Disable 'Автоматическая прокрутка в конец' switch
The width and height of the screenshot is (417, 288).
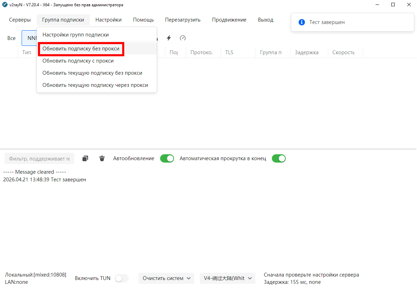[278, 158]
